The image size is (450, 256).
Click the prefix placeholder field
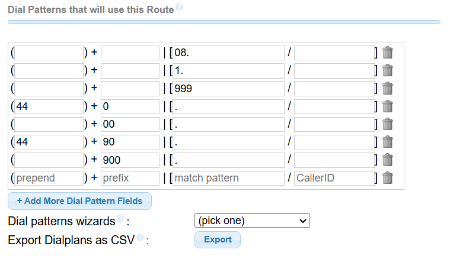130,178
